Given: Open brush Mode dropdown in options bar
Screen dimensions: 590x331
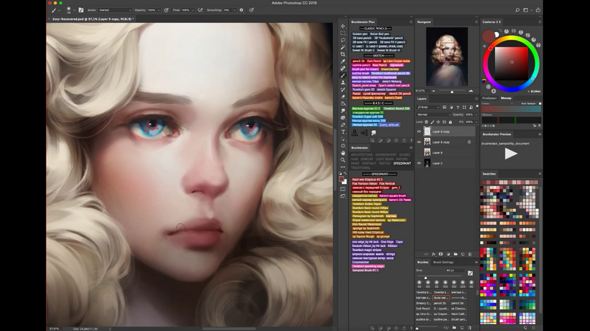Looking at the screenshot, I should [115, 10].
